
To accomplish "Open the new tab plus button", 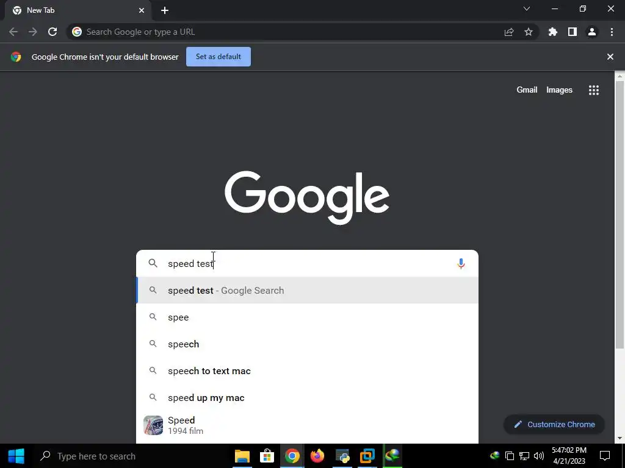I will [165, 10].
